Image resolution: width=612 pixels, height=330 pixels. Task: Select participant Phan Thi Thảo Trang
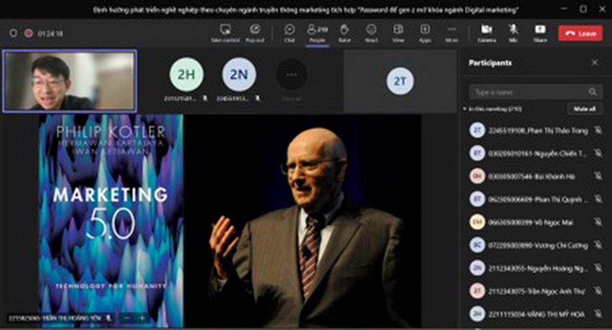[x=536, y=131]
